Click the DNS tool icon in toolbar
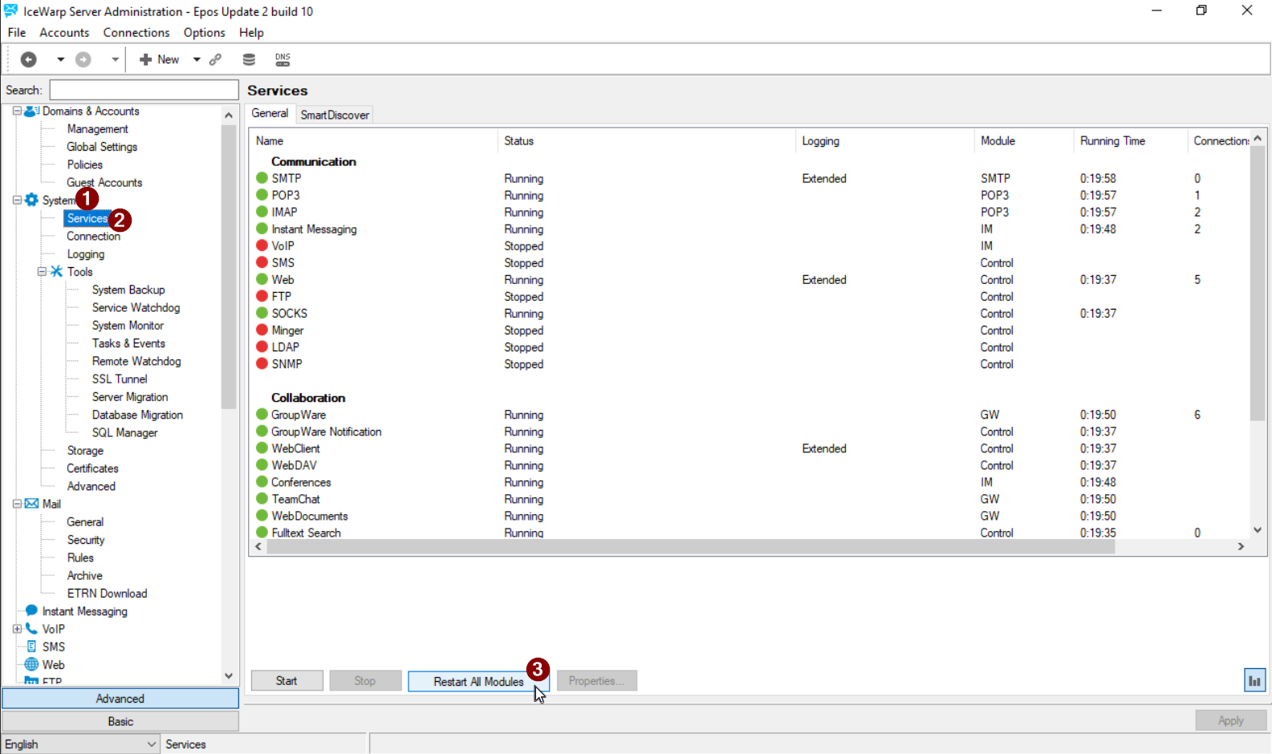 coord(282,59)
